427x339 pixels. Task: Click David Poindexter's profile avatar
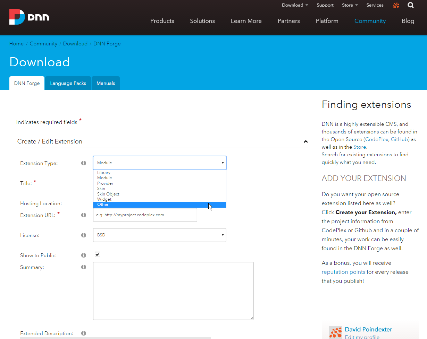click(x=335, y=332)
